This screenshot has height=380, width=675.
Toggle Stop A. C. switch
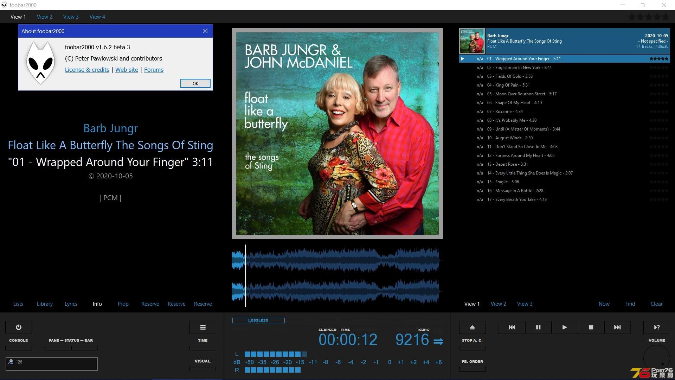pyautogui.click(x=472, y=348)
